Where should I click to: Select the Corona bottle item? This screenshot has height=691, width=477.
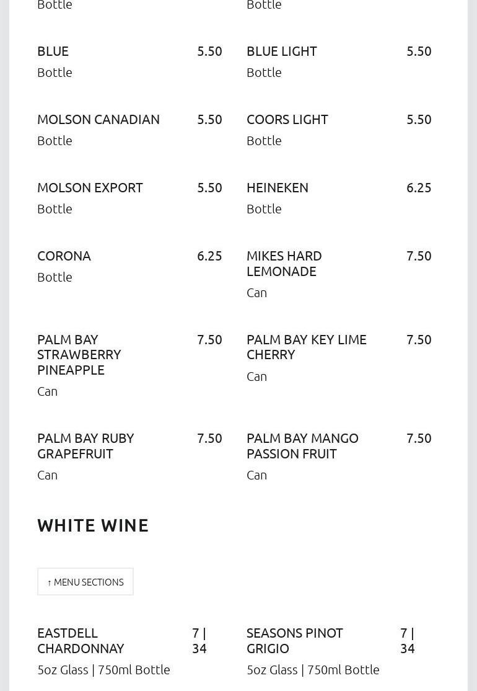point(64,256)
